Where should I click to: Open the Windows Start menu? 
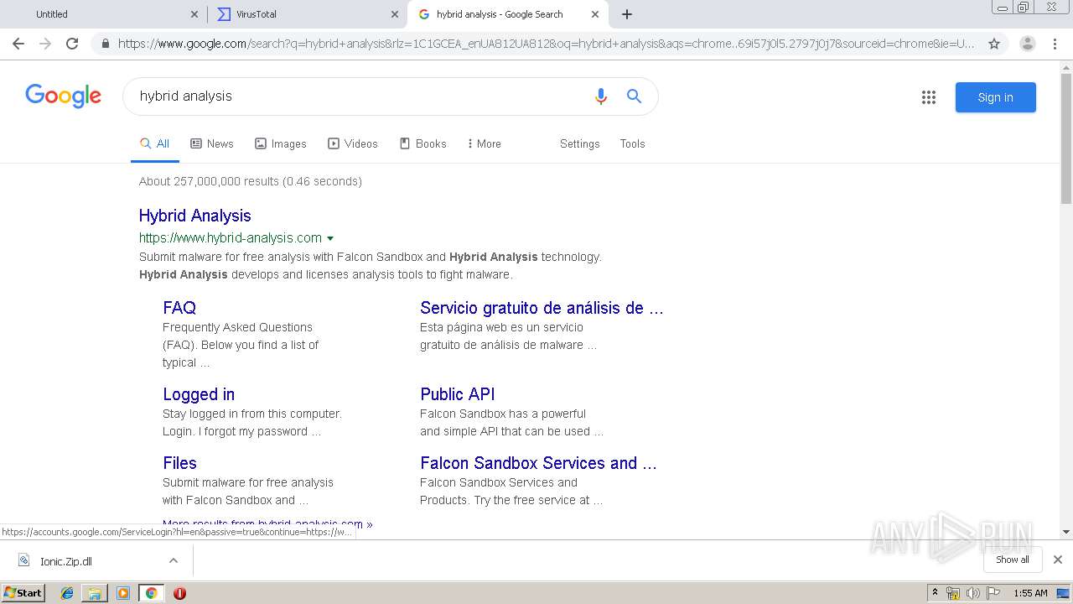point(23,593)
